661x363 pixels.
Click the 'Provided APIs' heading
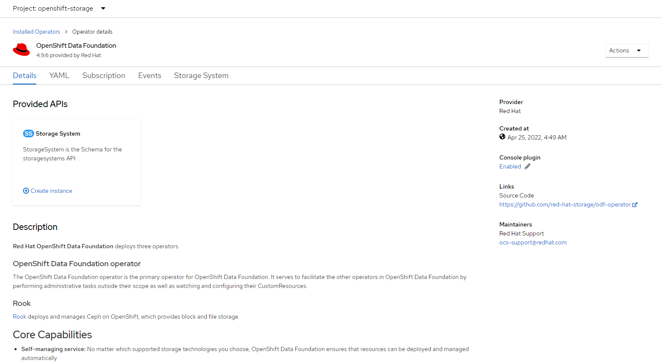coord(40,104)
